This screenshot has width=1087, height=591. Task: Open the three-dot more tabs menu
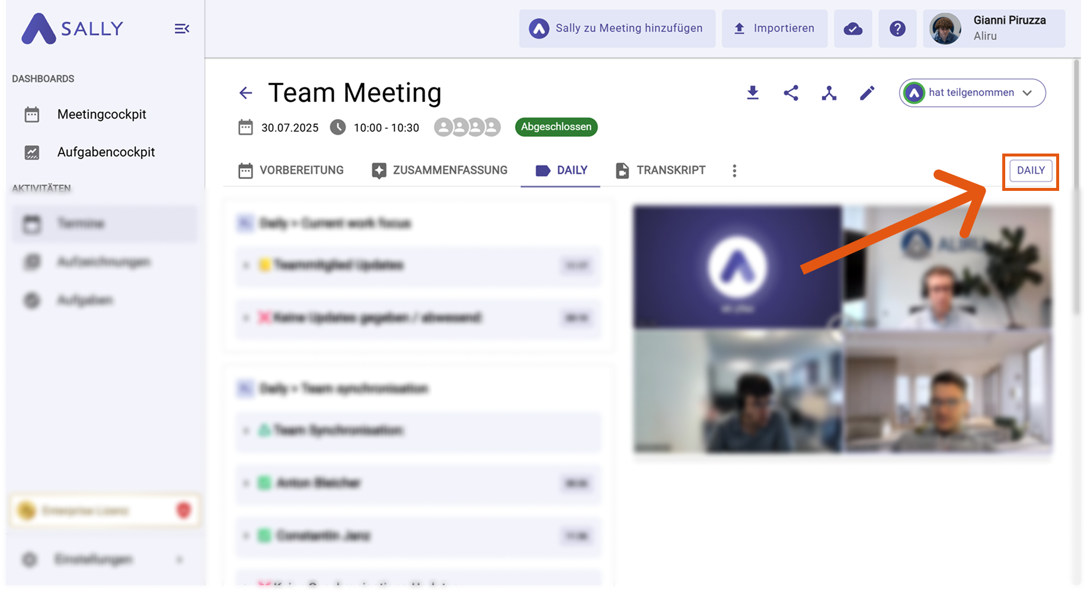coord(734,171)
